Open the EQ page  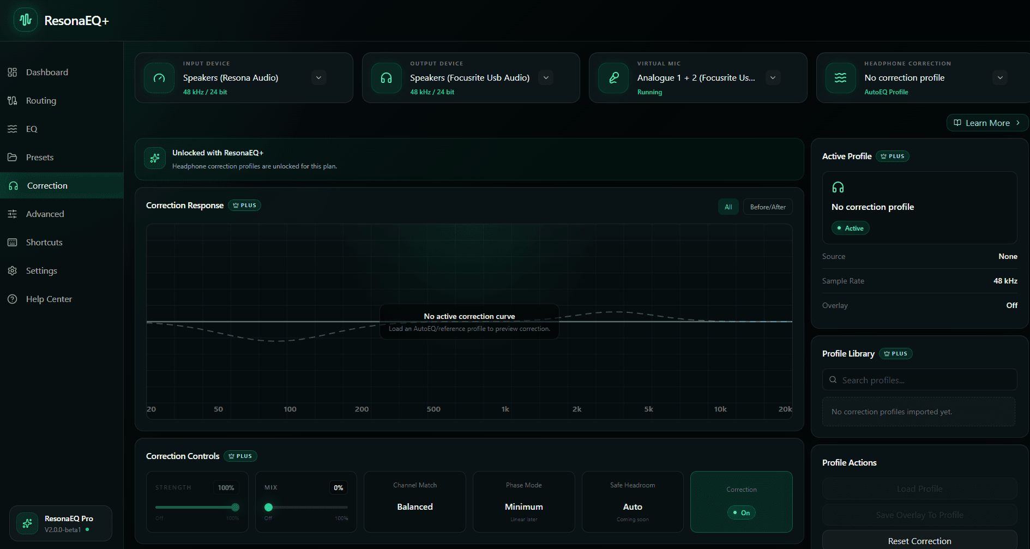point(62,129)
